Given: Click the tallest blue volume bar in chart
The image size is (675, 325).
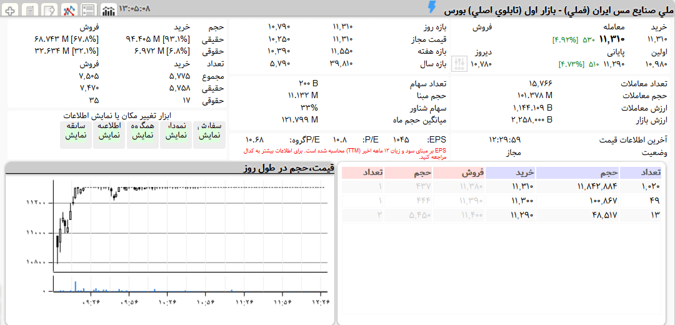Looking at the screenshot, I should tap(76, 286).
